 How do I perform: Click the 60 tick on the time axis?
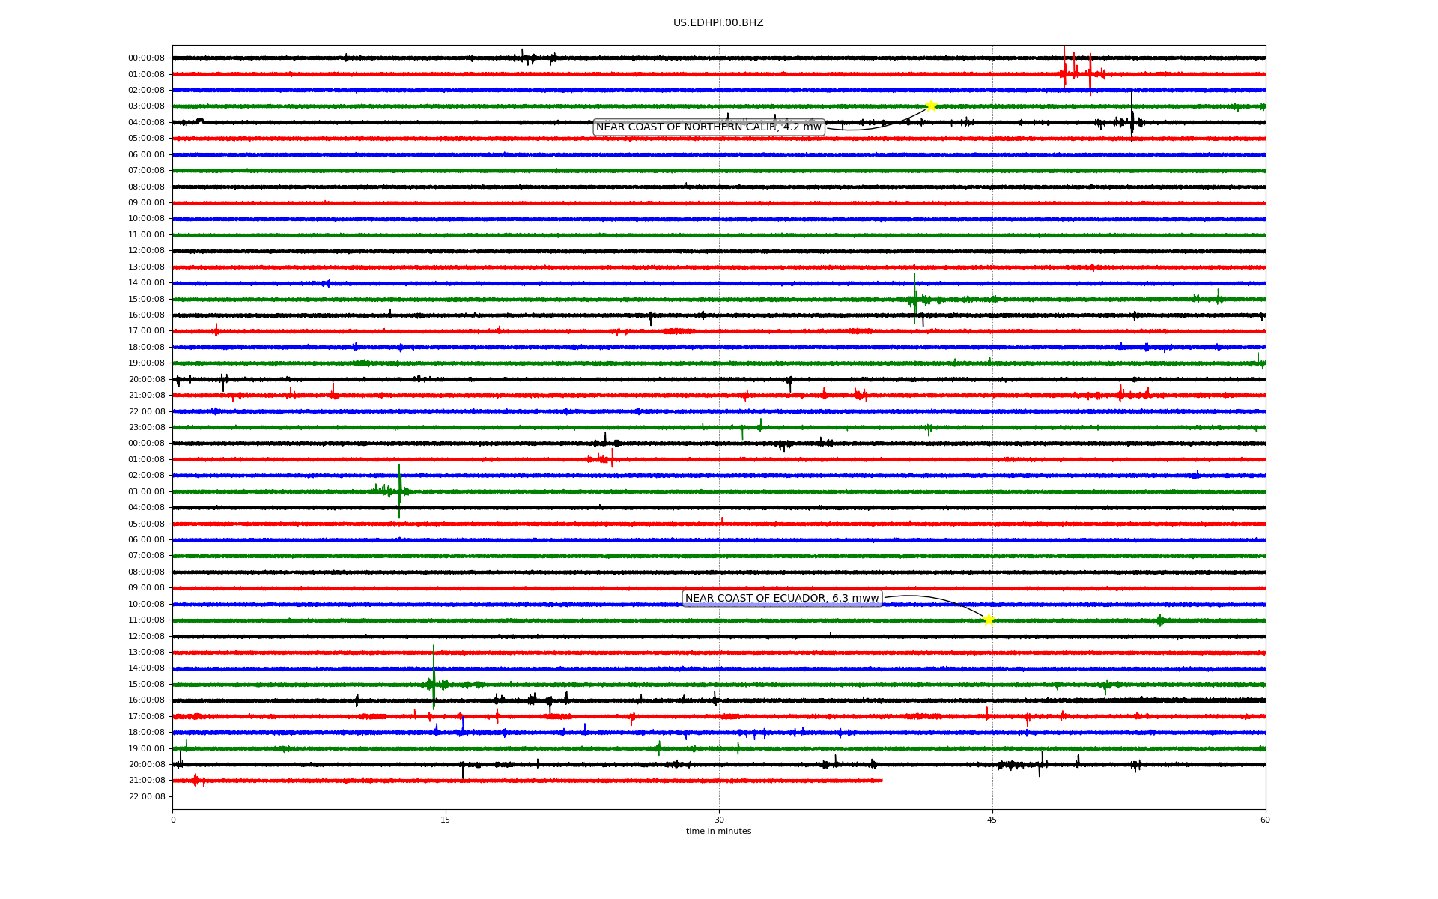pos(1265,820)
